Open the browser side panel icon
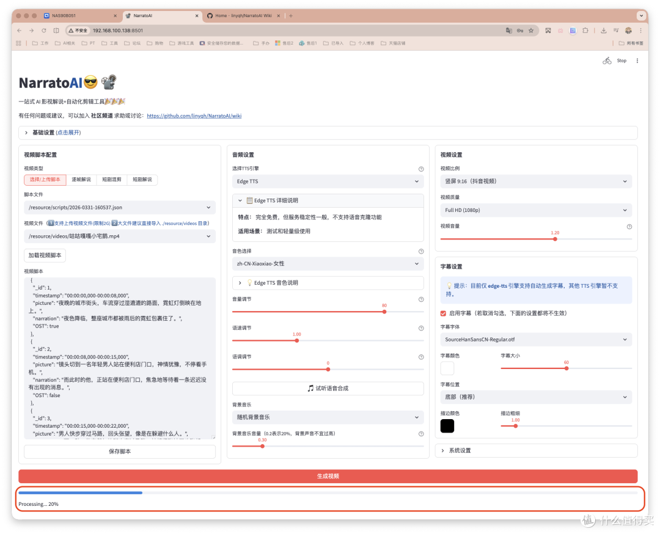 pyautogui.click(x=56, y=31)
